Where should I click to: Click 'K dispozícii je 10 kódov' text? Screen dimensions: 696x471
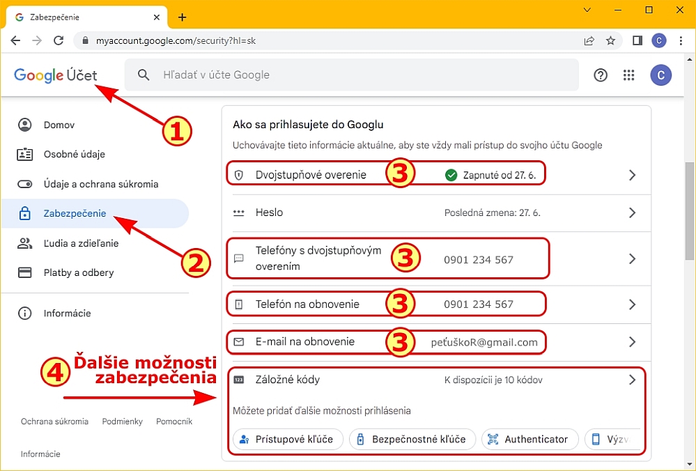[493, 380]
